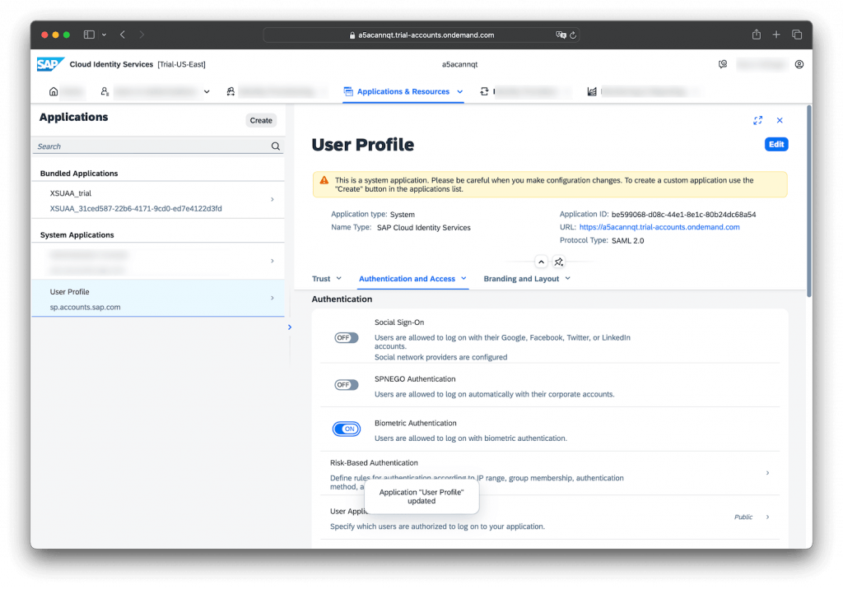Collapse the applications list panel arrow
The image size is (843, 589).
pyautogui.click(x=290, y=327)
